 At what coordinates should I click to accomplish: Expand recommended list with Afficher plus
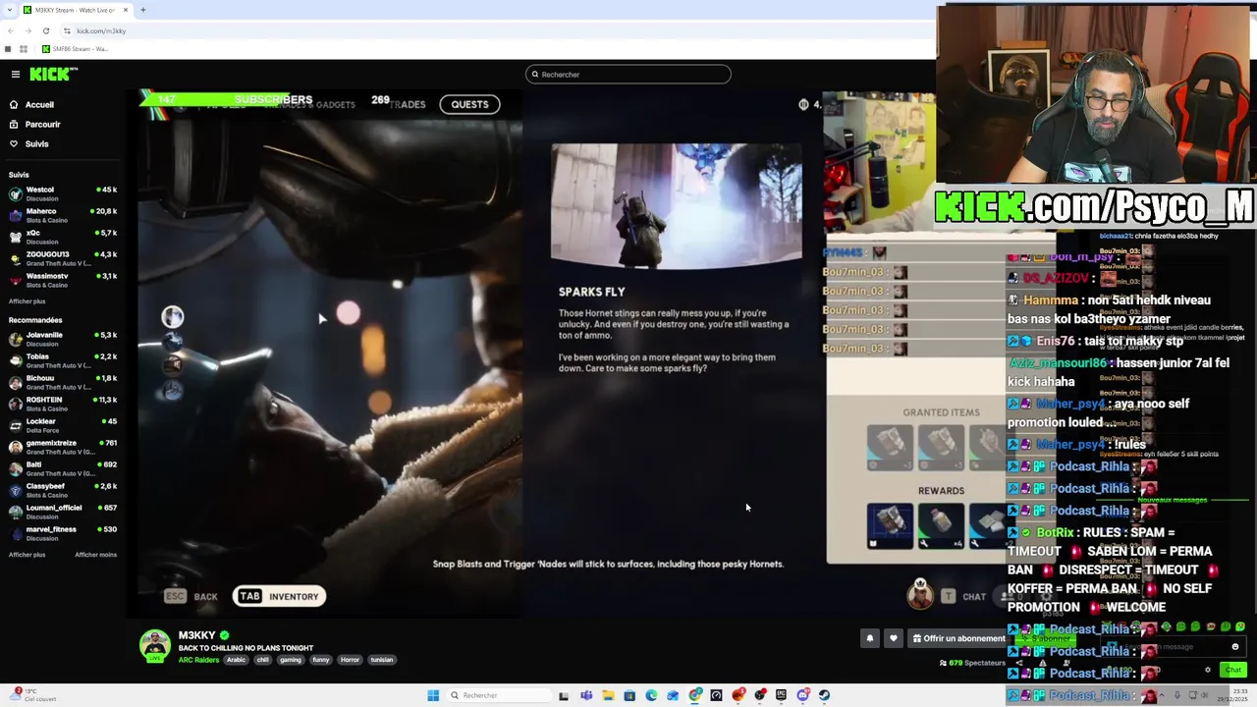pos(27,555)
